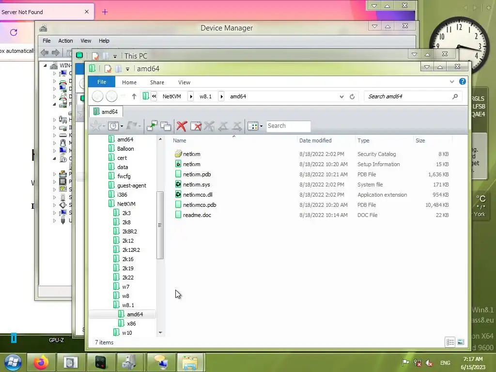Click the red X close tab icon

pyautogui.click(x=182, y=126)
